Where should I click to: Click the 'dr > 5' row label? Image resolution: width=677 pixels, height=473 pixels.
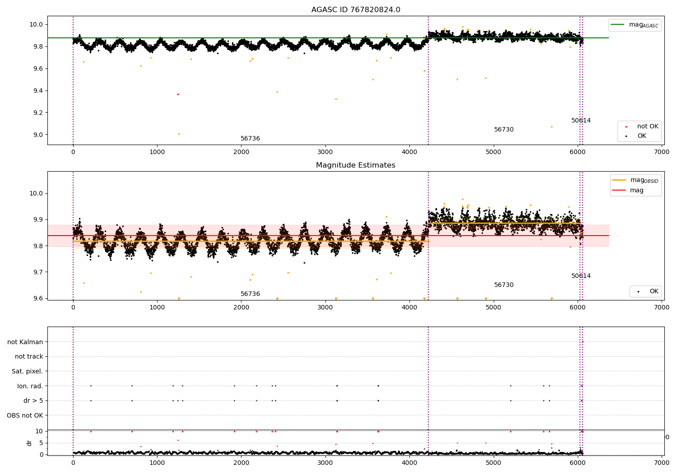[x=33, y=401]
